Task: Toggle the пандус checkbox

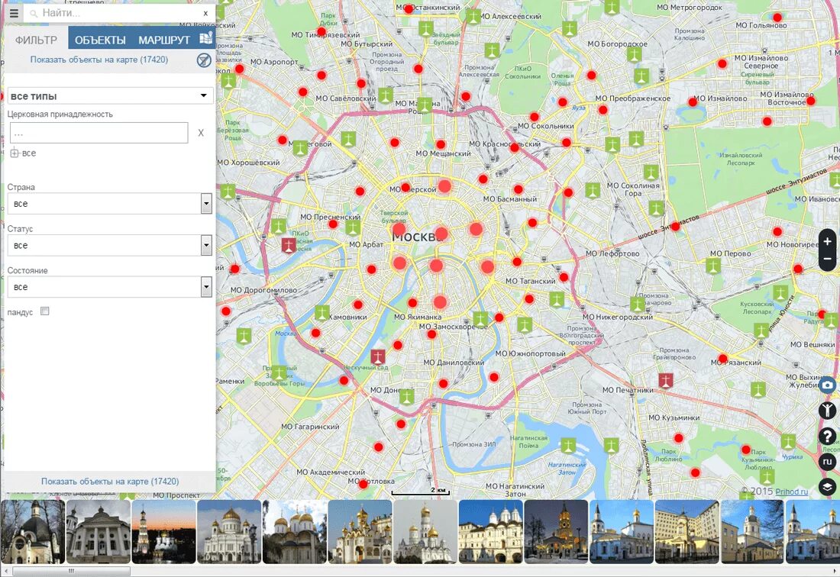Action: (x=45, y=311)
